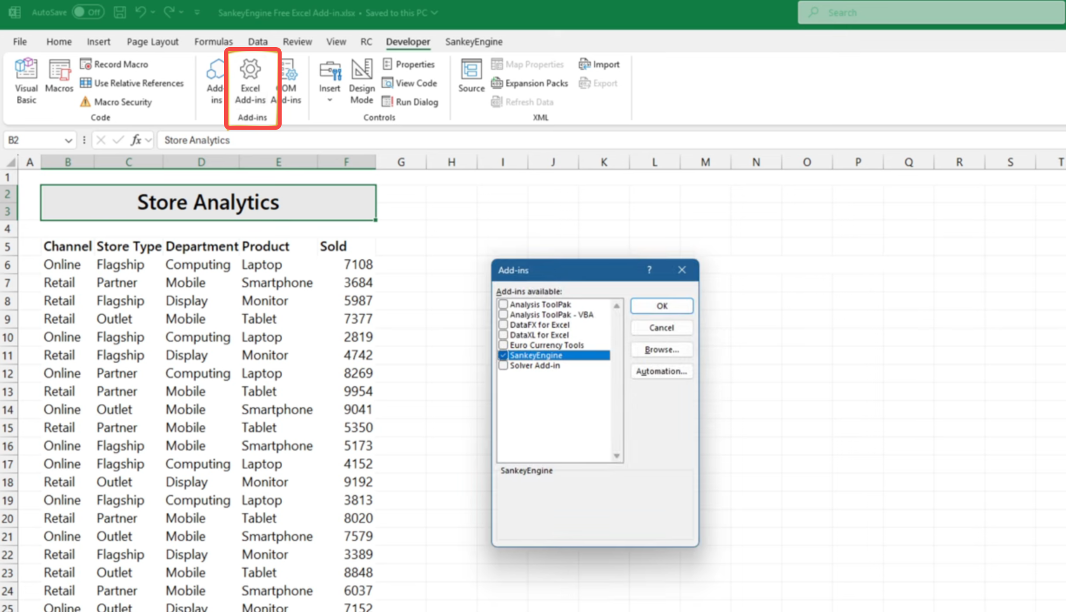
Task: Expand the file save location dropdown
Action: pyautogui.click(x=434, y=12)
